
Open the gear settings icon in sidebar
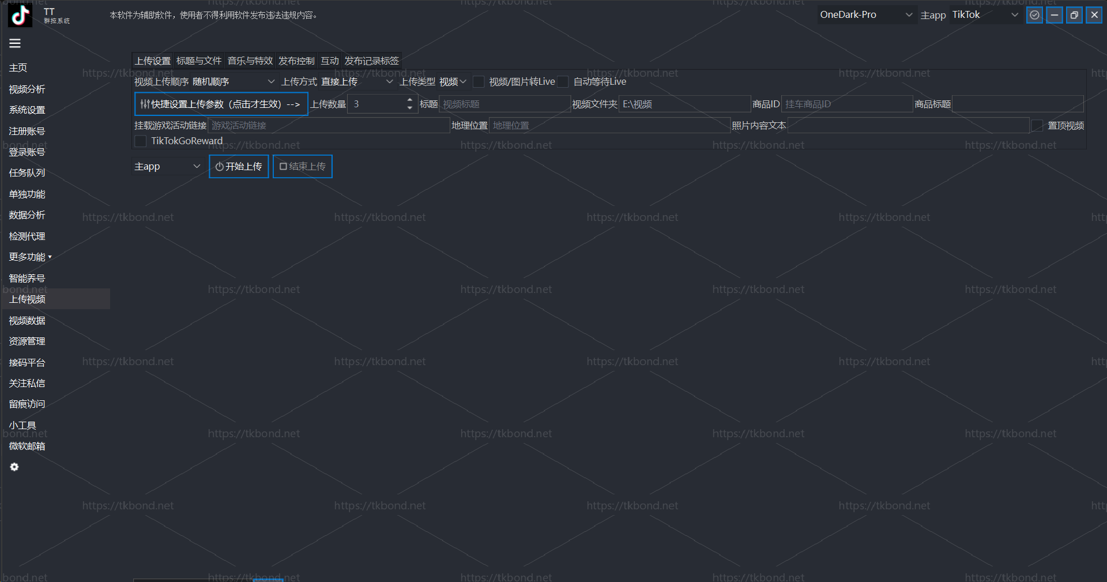click(x=14, y=467)
